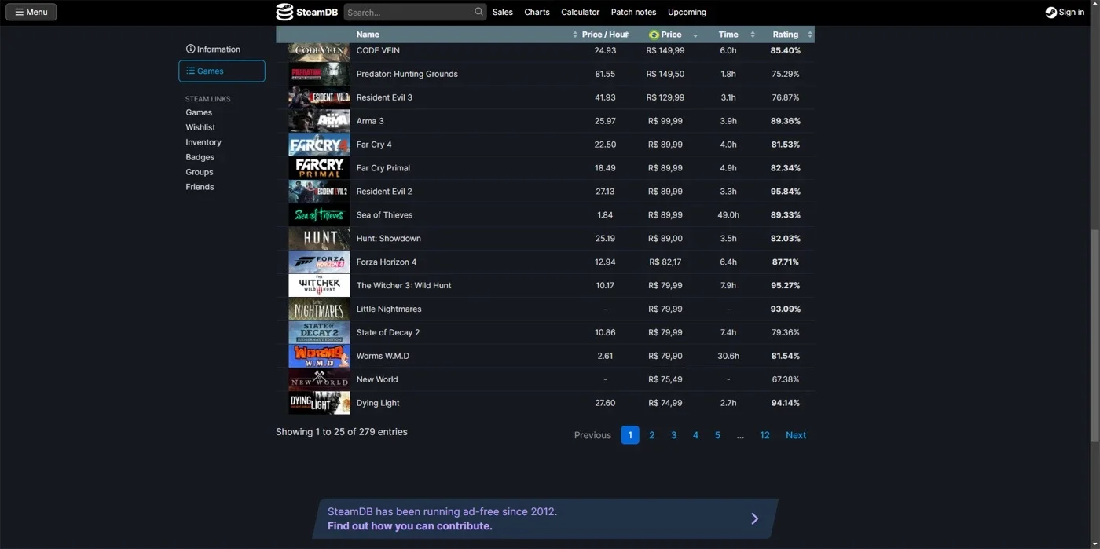
Task: Sort table by Price / Hour column
Action: point(605,35)
